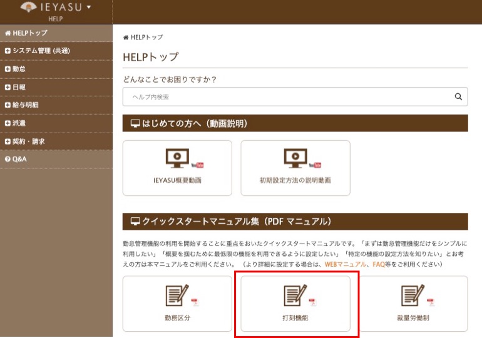
Task: Click the breadcrumb home icon
Action: tap(126, 38)
